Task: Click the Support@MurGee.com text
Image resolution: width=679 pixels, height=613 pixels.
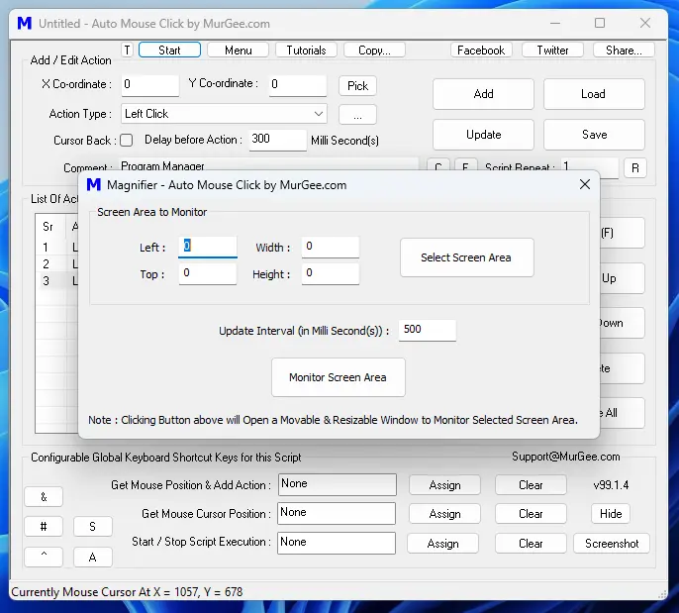Action: tap(566, 457)
